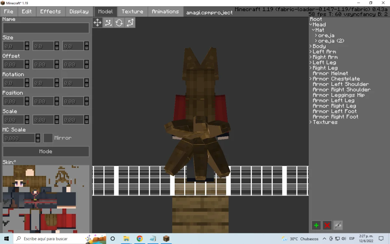Screen dimensions: 390x244
Task: Open the network tray icon
Action: point(337,239)
